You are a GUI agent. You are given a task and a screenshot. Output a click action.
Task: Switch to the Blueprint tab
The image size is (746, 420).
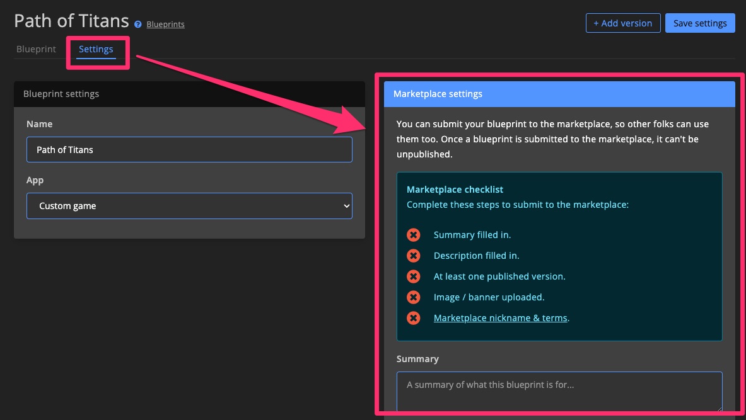tap(36, 48)
